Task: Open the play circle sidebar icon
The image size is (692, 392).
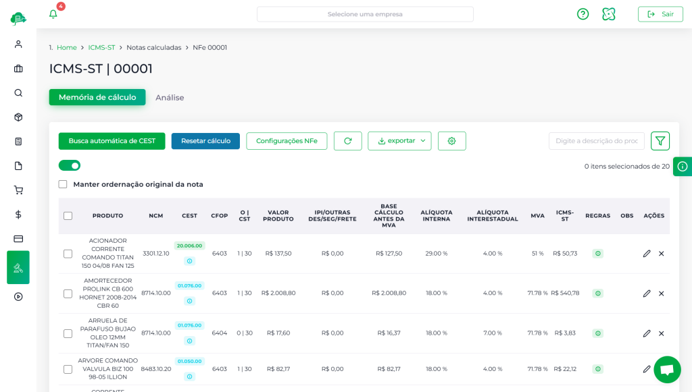Action: (x=18, y=296)
